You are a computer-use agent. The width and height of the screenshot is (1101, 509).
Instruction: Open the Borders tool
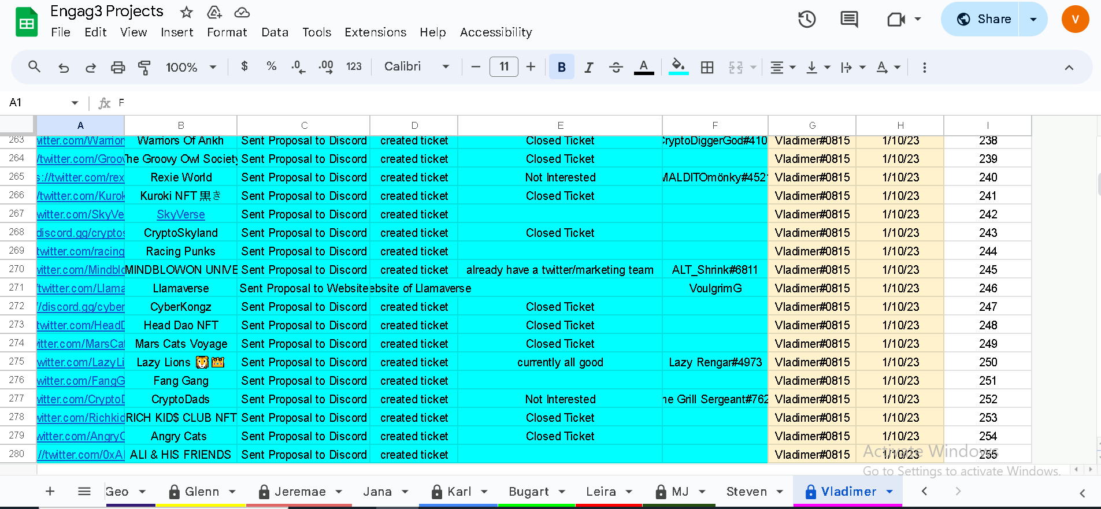pos(707,68)
